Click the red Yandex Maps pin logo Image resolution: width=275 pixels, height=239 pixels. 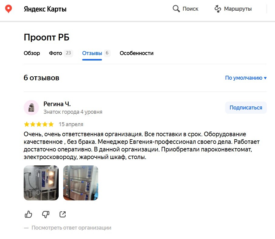[x=9, y=9]
